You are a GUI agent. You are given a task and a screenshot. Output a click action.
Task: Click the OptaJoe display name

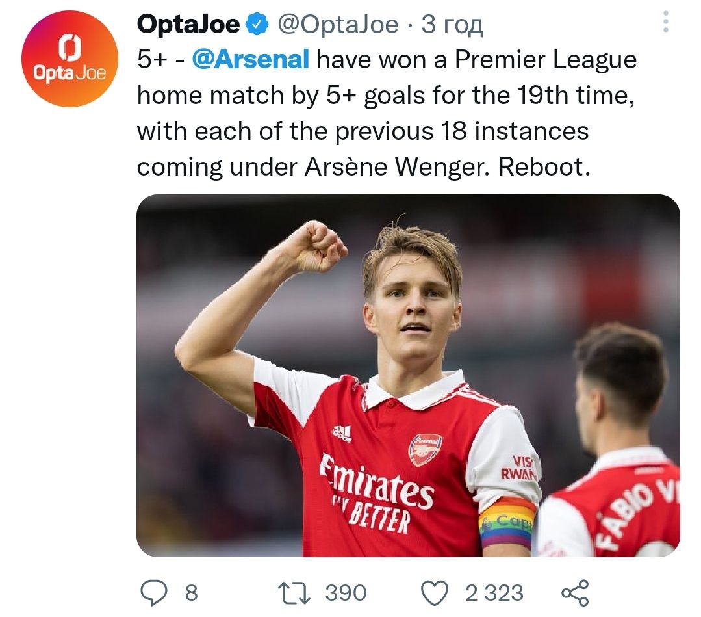point(188,25)
